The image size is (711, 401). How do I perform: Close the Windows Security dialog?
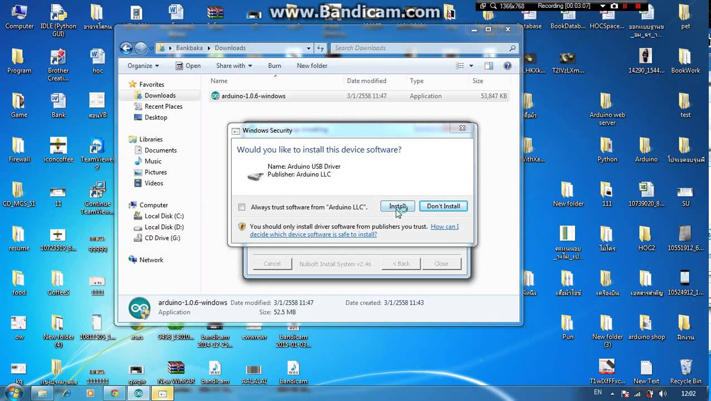tap(462, 128)
